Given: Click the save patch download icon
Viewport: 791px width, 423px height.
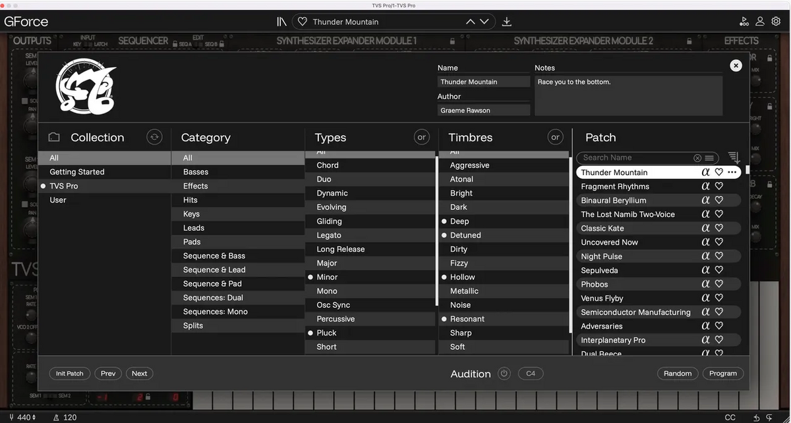Looking at the screenshot, I should 506,22.
